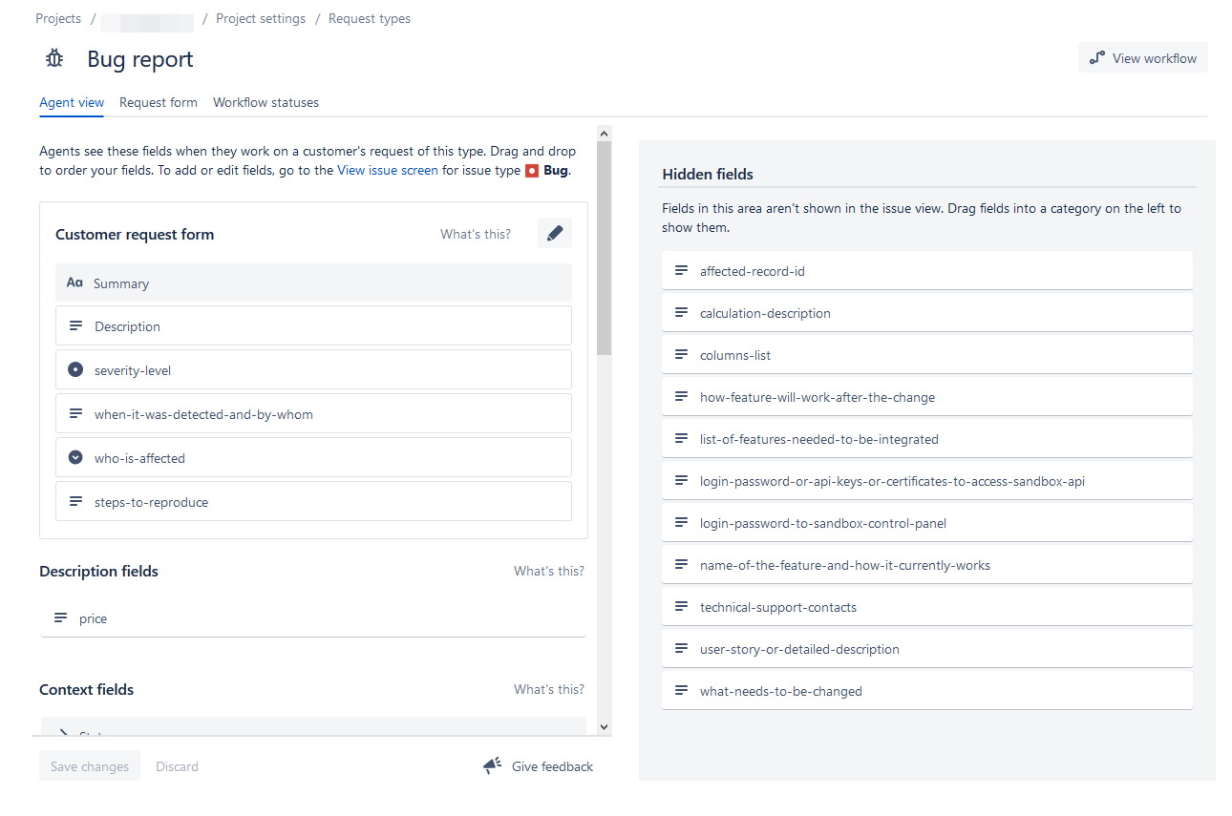Click the scroll up arrow in left panel
The width and height of the screenshot is (1232, 816).
pos(604,134)
